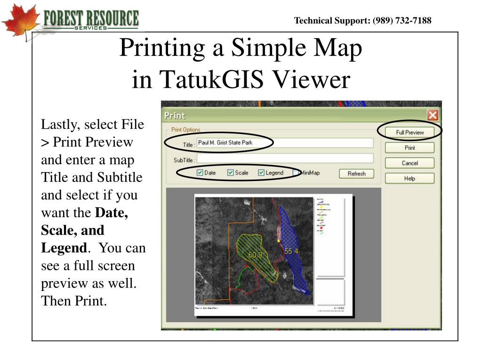Cancel the Print dialog

[410, 163]
